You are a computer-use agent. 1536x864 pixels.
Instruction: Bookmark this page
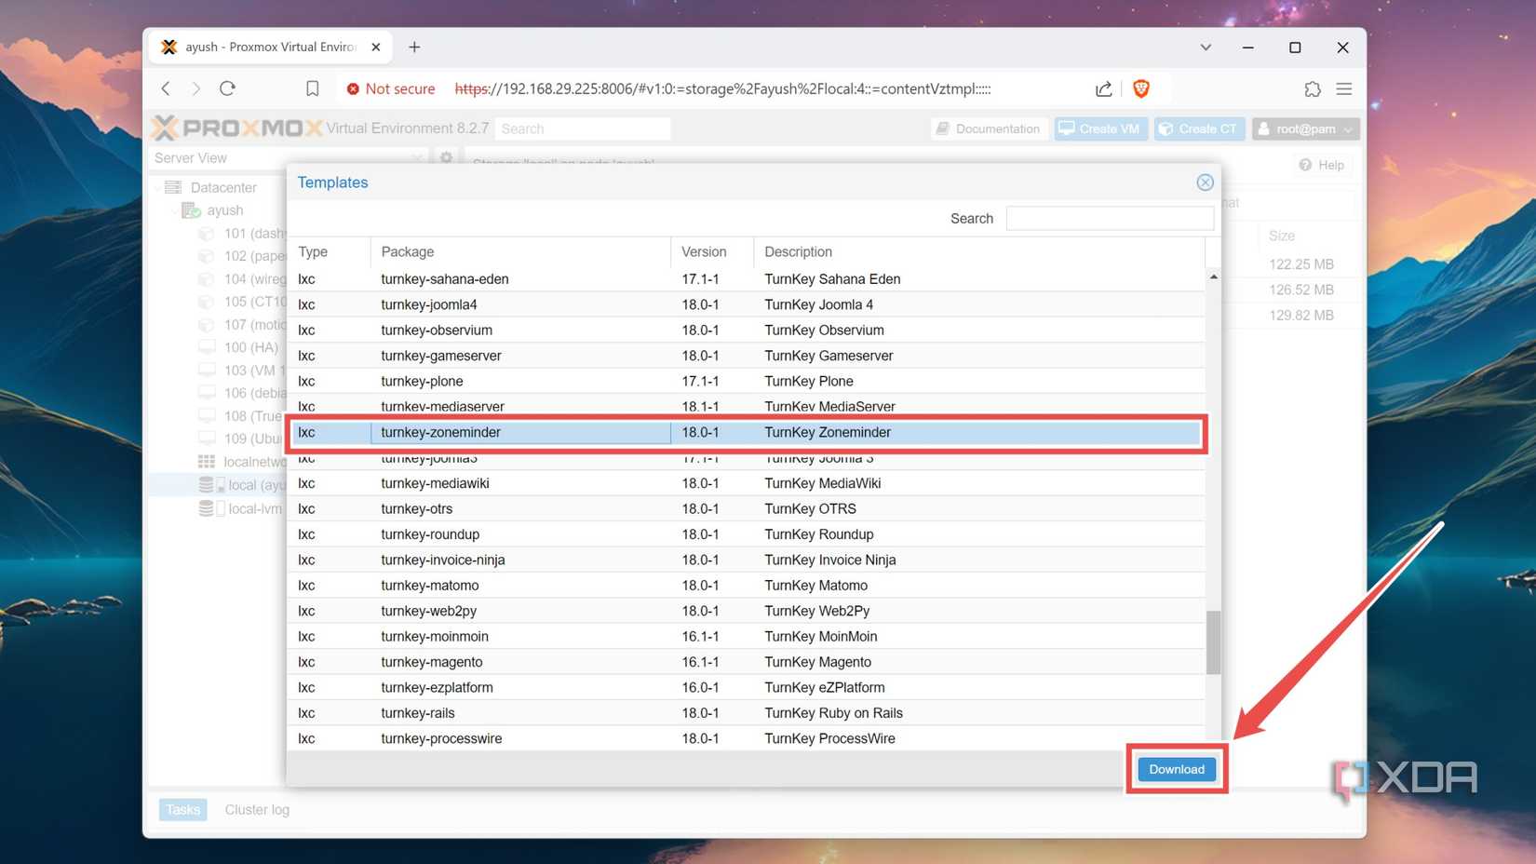[x=313, y=88]
